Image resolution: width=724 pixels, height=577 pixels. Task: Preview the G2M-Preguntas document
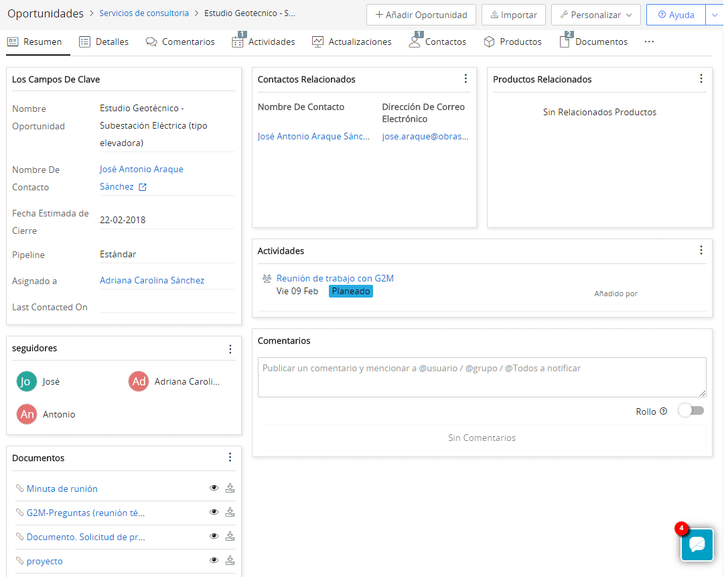point(214,512)
